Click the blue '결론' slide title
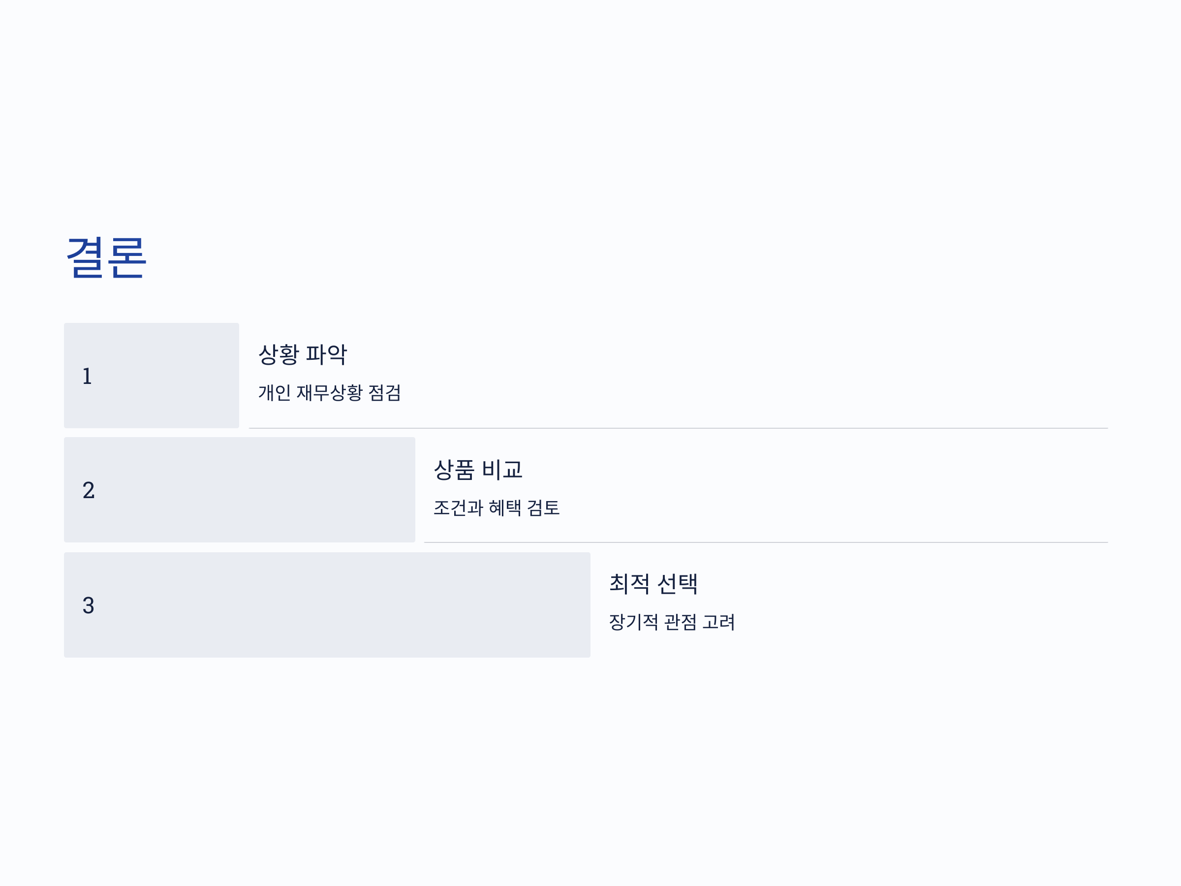 [x=106, y=257]
